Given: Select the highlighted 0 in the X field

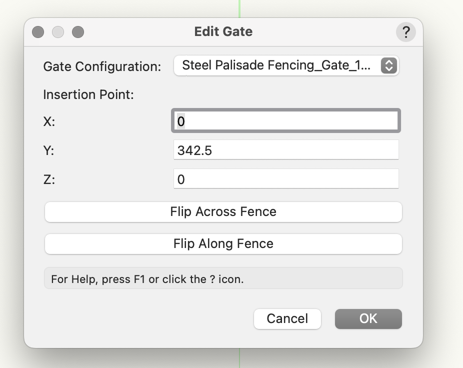Looking at the screenshot, I should coord(180,120).
